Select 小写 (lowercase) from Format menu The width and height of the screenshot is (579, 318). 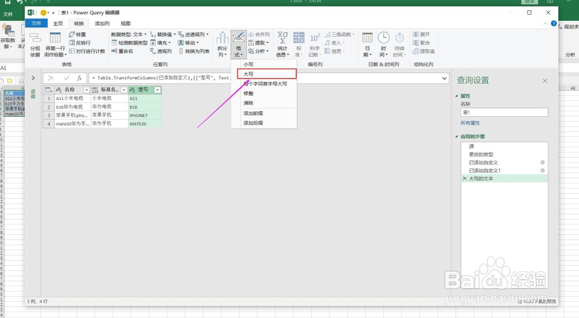click(x=264, y=64)
